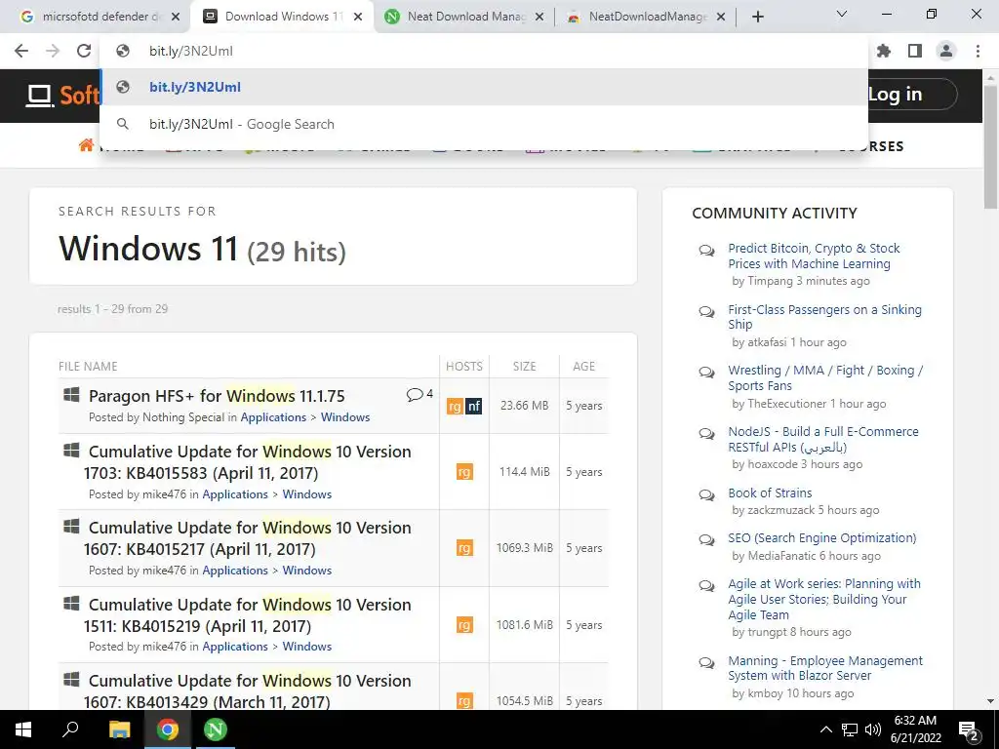This screenshot has width=999, height=749.
Task: Click the address bar with bit.ly/3N2UmI
Action: 484,51
